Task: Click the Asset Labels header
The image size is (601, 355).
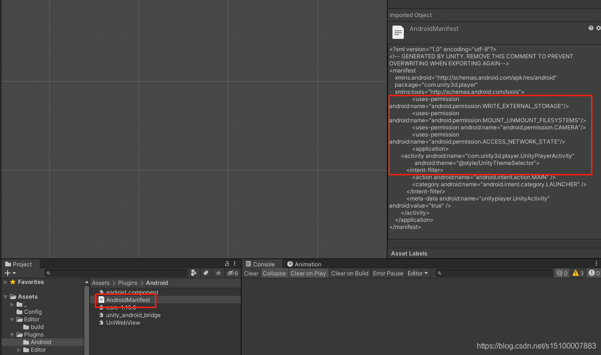Action: (409, 254)
